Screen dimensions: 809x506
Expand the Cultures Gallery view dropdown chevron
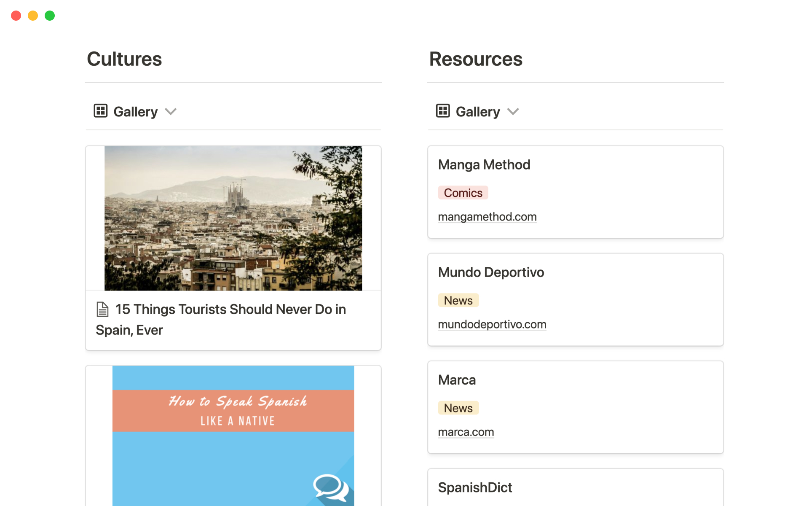[171, 112]
